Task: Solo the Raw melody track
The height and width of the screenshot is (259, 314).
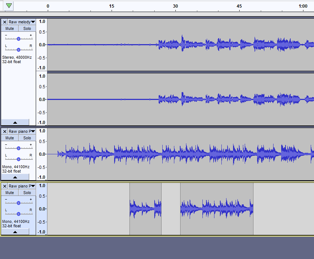Action: [27, 28]
